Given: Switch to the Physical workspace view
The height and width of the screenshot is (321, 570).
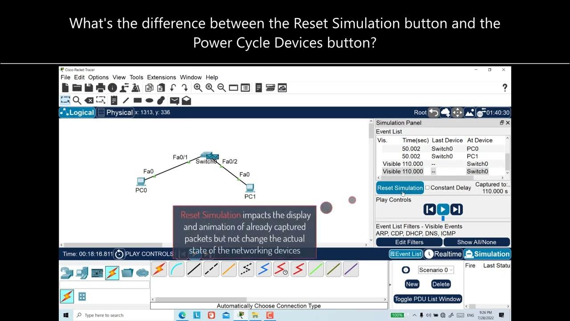Looking at the screenshot, I should point(115,112).
